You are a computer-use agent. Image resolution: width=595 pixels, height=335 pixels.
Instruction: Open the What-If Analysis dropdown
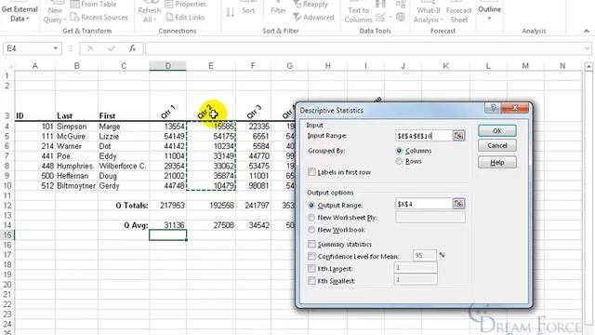point(429,15)
